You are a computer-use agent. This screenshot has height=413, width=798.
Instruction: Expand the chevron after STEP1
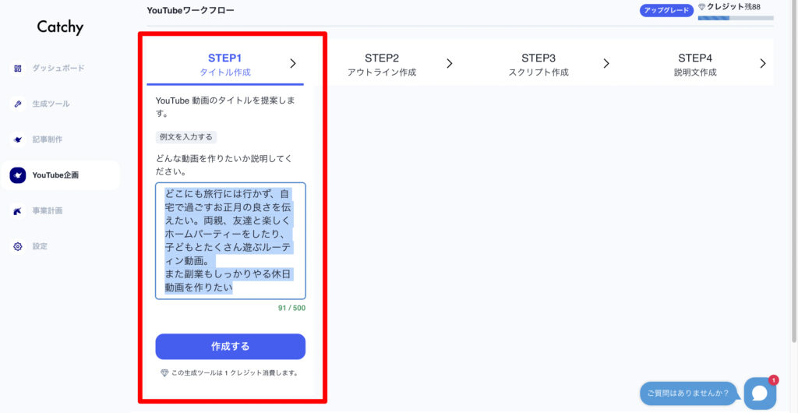pos(293,64)
